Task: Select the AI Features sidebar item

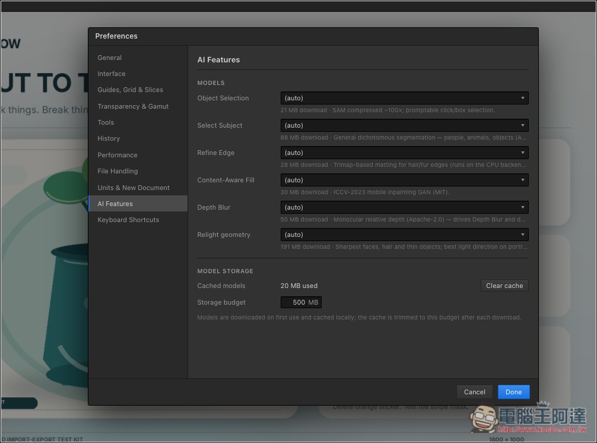Action: 138,204
